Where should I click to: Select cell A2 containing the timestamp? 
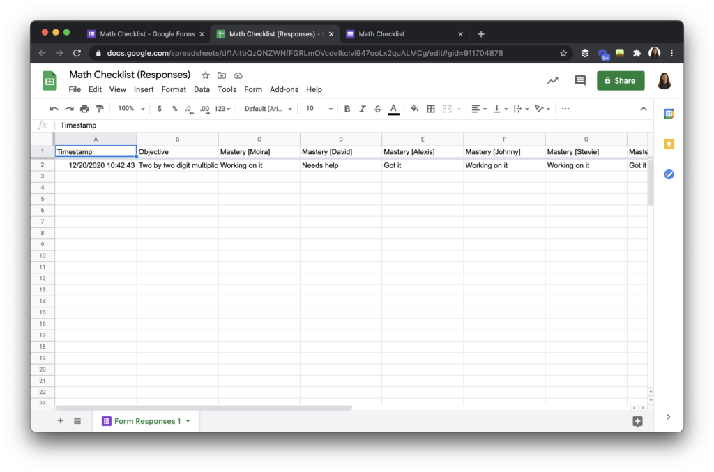tap(96, 165)
